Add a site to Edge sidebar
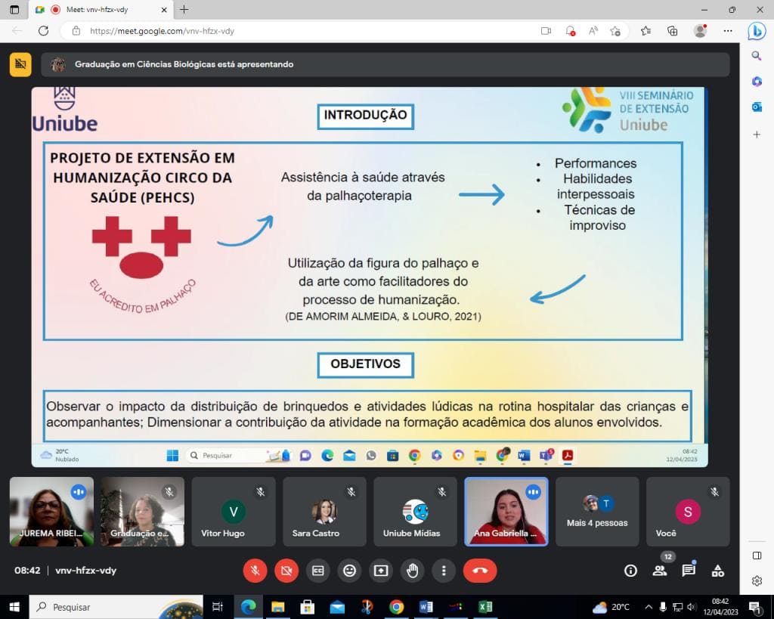The width and height of the screenshot is (774, 619). pos(757,135)
